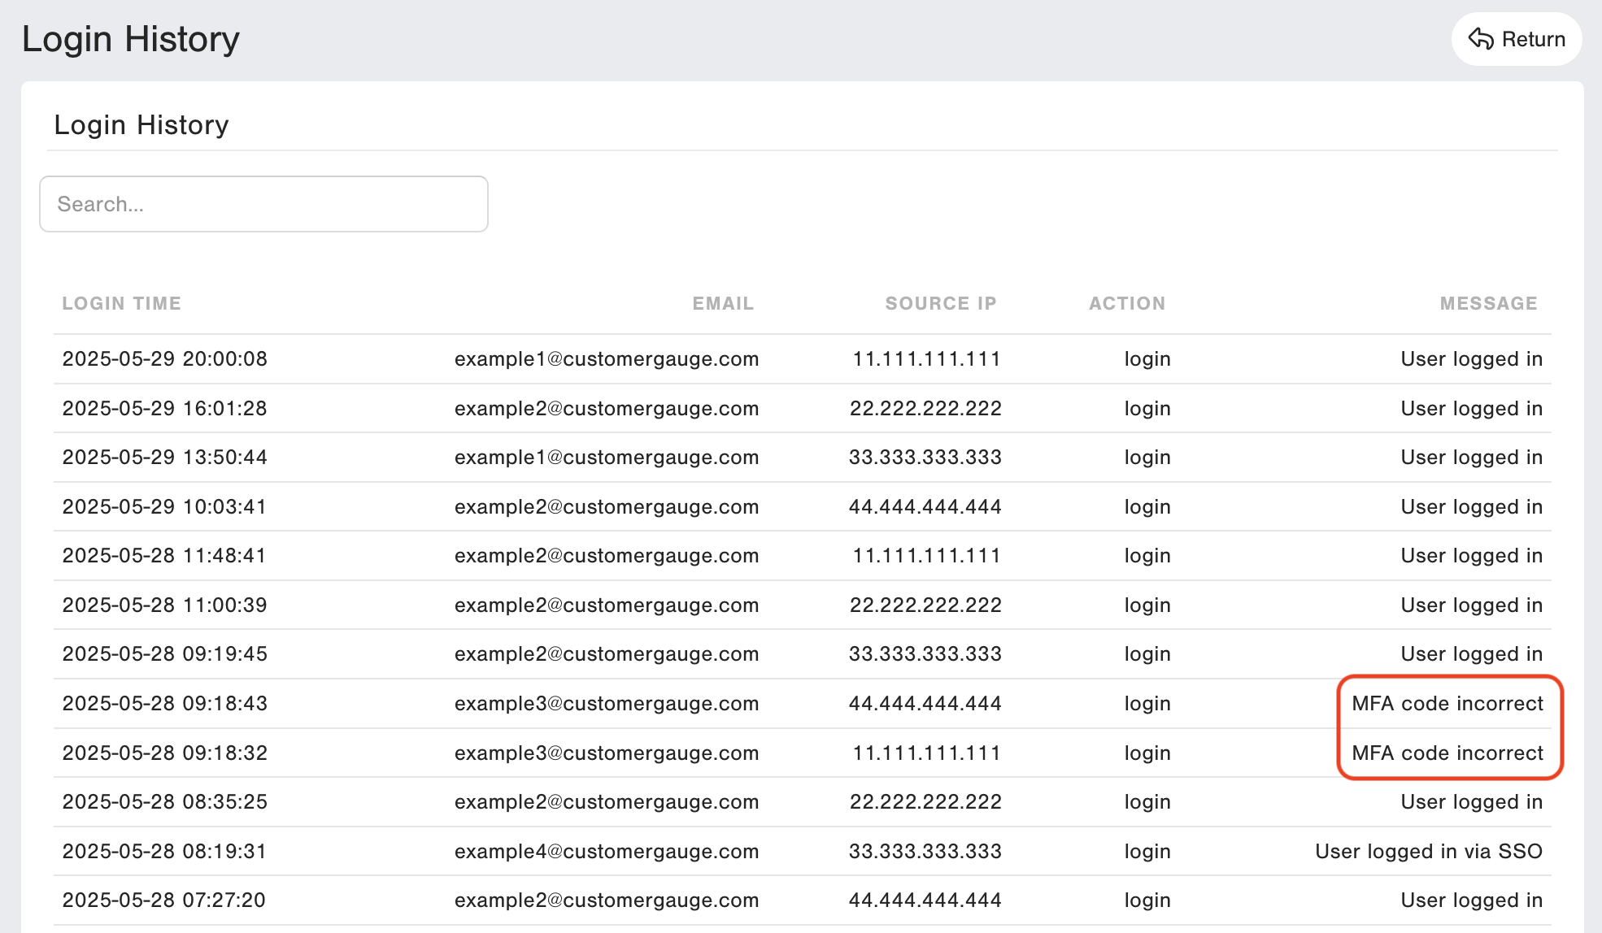This screenshot has width=1602, height=933.
Task: Click User logged in via SSO message
Action: point(1428,851)
